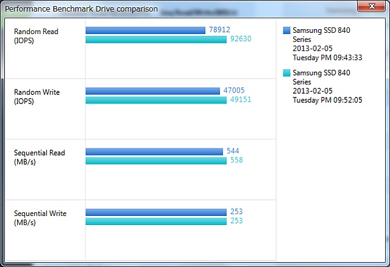
Task: Close the Performance Benchmark Drive comparison window
Action: [371, 6]
